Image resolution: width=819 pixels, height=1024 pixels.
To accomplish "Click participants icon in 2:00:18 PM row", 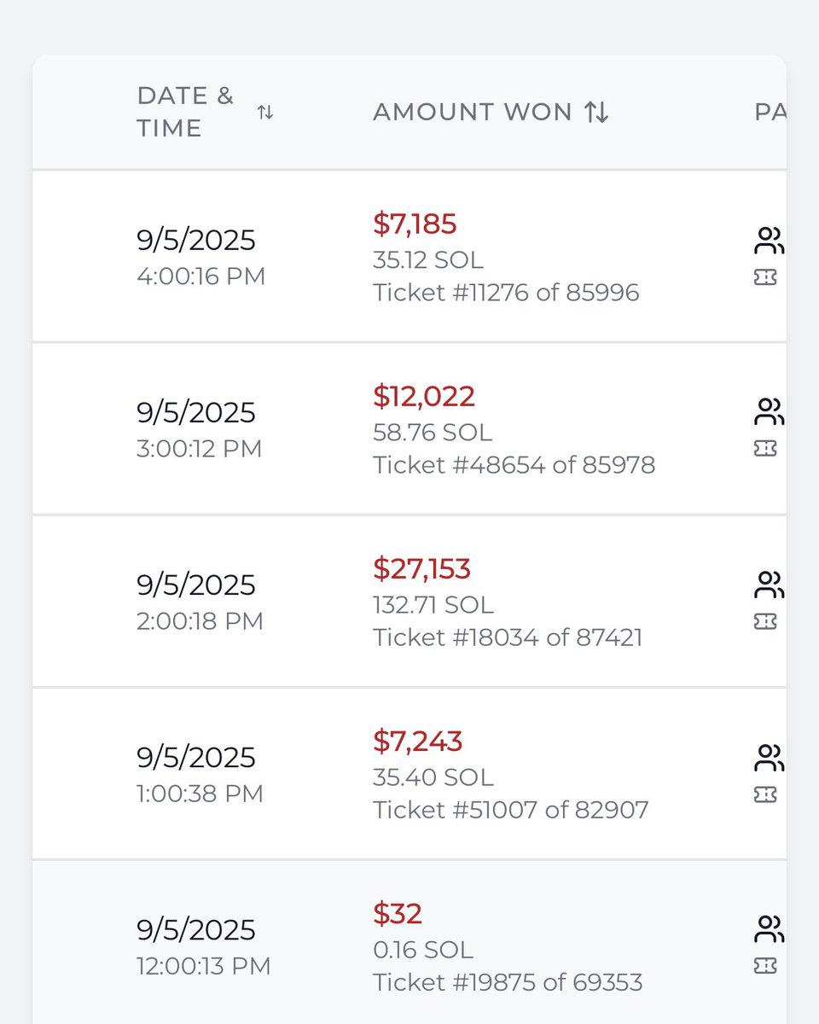I will click(769, 585).
